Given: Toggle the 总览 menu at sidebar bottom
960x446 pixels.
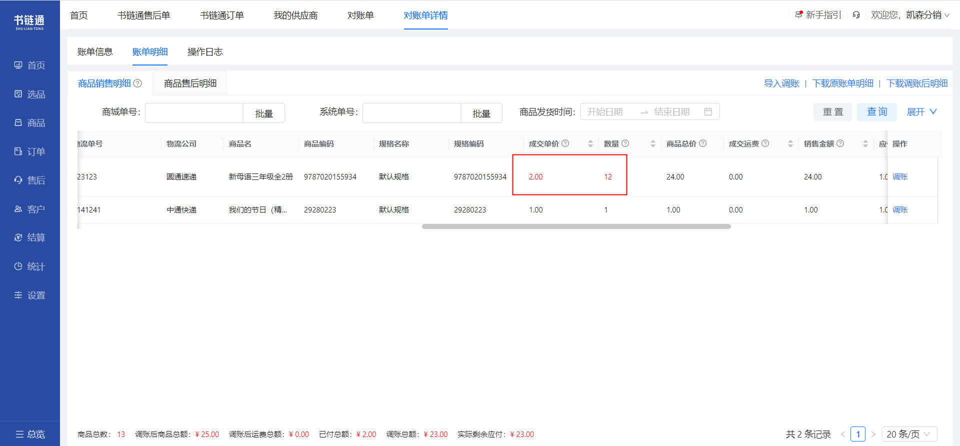Looking at the screenshot, I should (30, 434).
